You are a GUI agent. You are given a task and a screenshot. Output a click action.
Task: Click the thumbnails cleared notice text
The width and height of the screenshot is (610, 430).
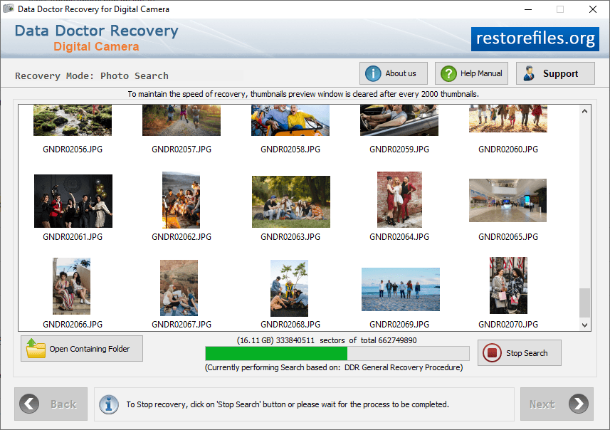[303, 94]
